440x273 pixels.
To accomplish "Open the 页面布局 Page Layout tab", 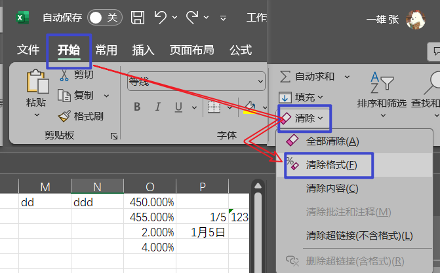I will 191,50.
